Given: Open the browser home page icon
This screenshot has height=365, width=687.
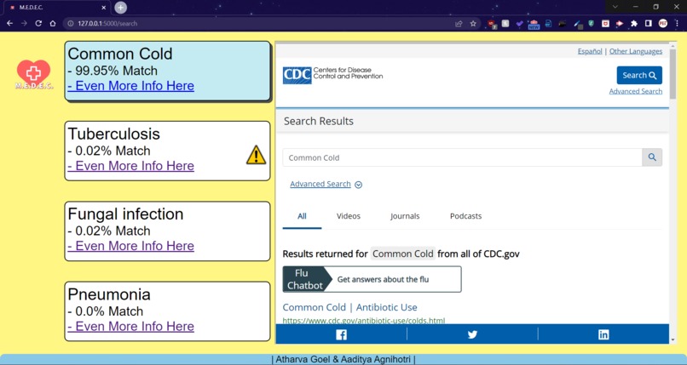Looking at the screenshot, I should pos(53,23).
